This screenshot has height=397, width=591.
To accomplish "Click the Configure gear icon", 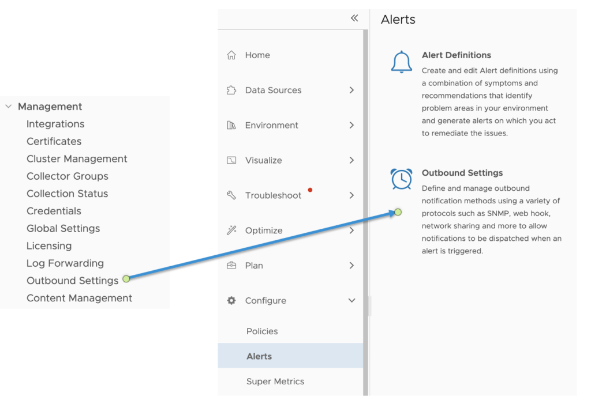I will (231, 301).
